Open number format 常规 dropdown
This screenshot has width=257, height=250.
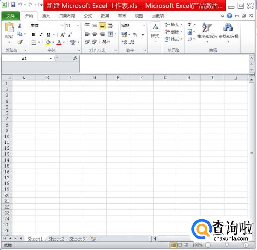pos(144,26)
